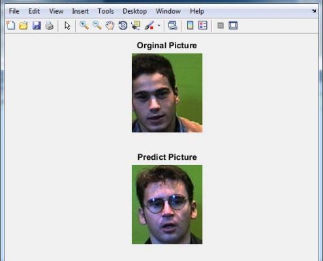The height and width of the screenshot is (261, 323).
Task: Print figure using the printer icon
Action: pos(50,25)
